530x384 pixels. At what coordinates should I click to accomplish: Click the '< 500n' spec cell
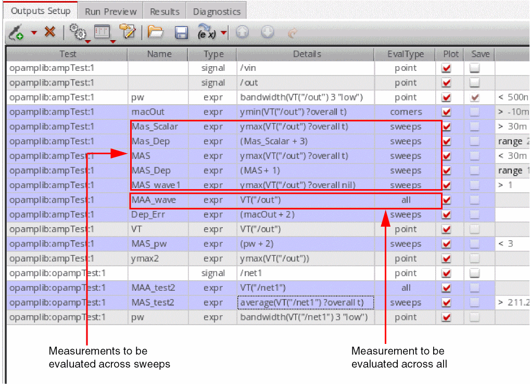512,97
